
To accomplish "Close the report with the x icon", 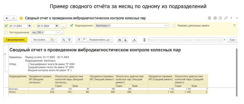I will 237,18.
